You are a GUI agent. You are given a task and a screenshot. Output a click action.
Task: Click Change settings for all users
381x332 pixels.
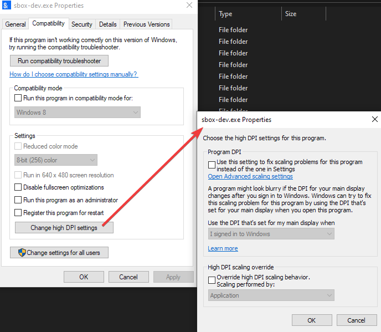[x=59, y=253]
